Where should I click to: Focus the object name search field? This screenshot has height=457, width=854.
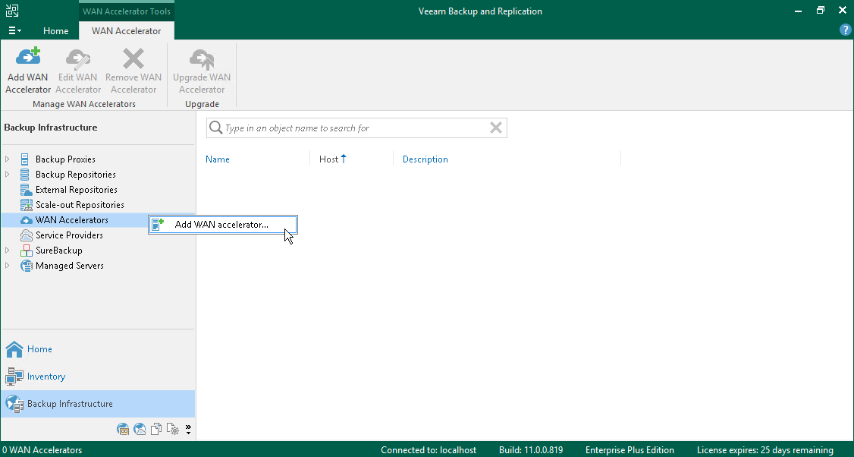[356, 128]
